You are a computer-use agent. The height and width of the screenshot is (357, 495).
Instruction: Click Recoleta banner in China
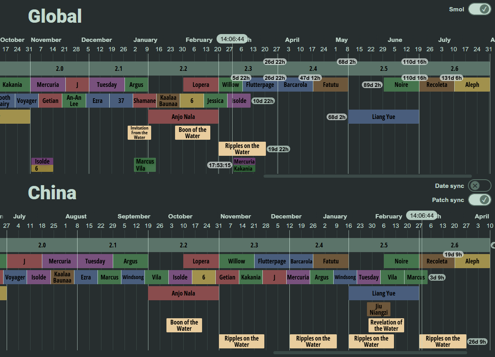pyautogui.click(x=437, y=261)
